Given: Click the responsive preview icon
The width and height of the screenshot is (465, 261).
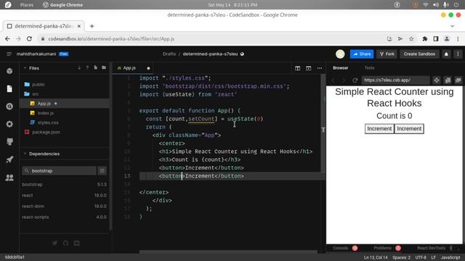Looking at the screenshot, I should coord(448,80).
